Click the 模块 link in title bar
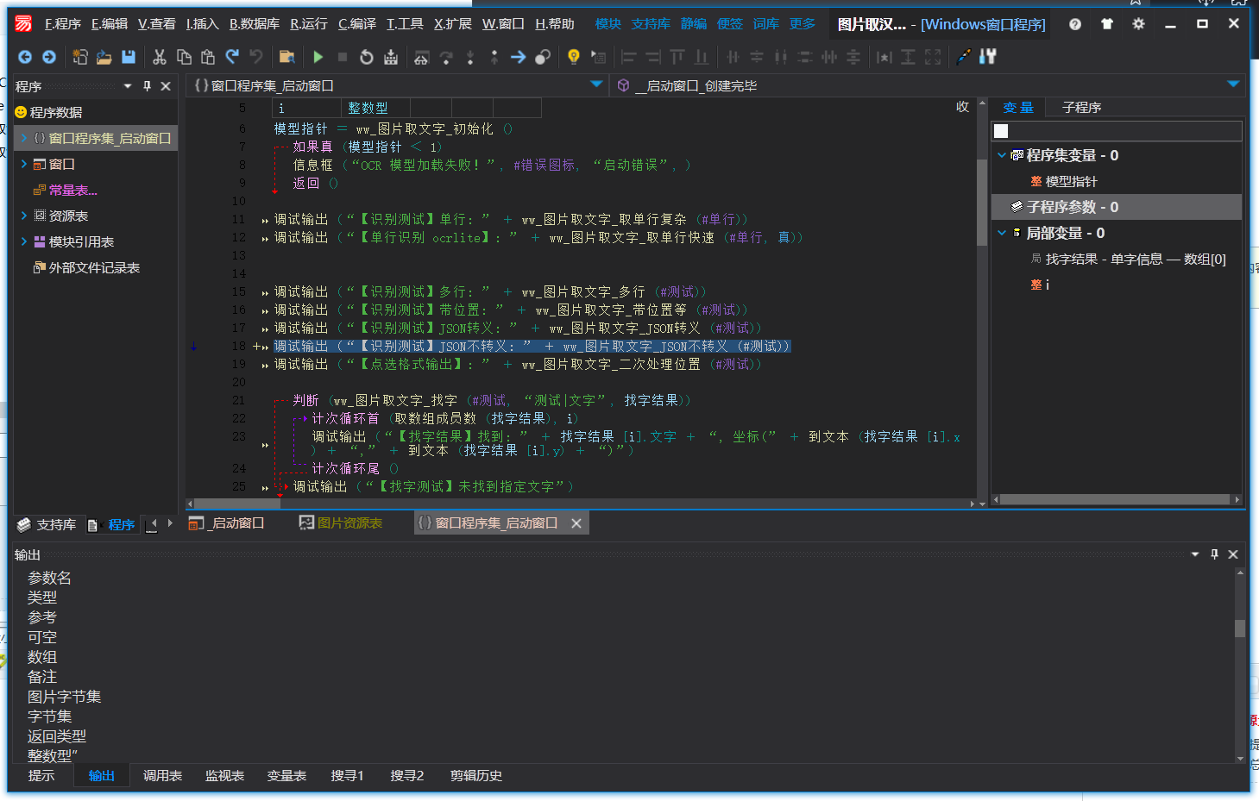 tap(607, 24)
